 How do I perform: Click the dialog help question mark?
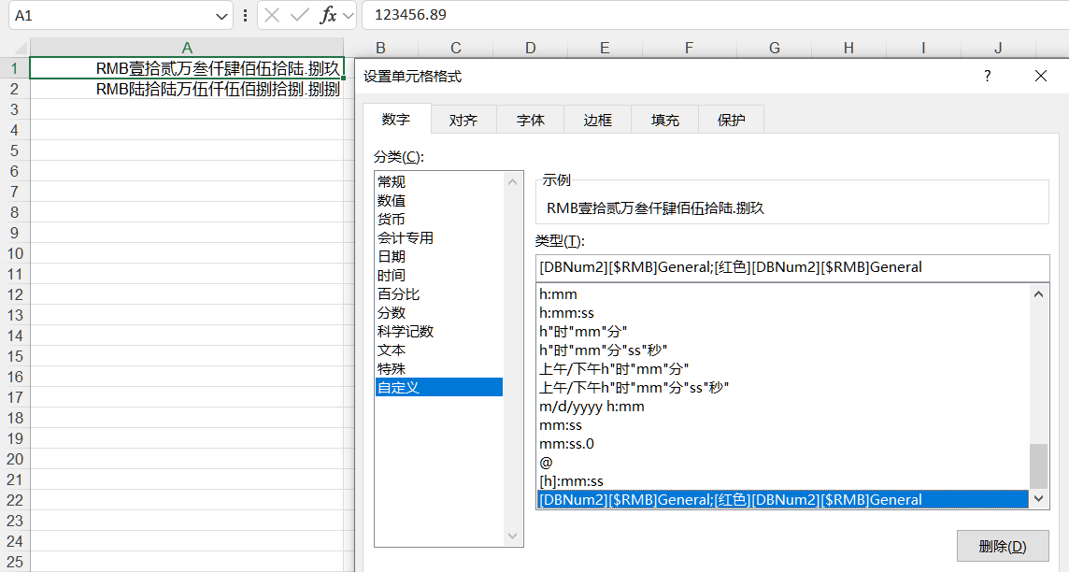point(987,77)
